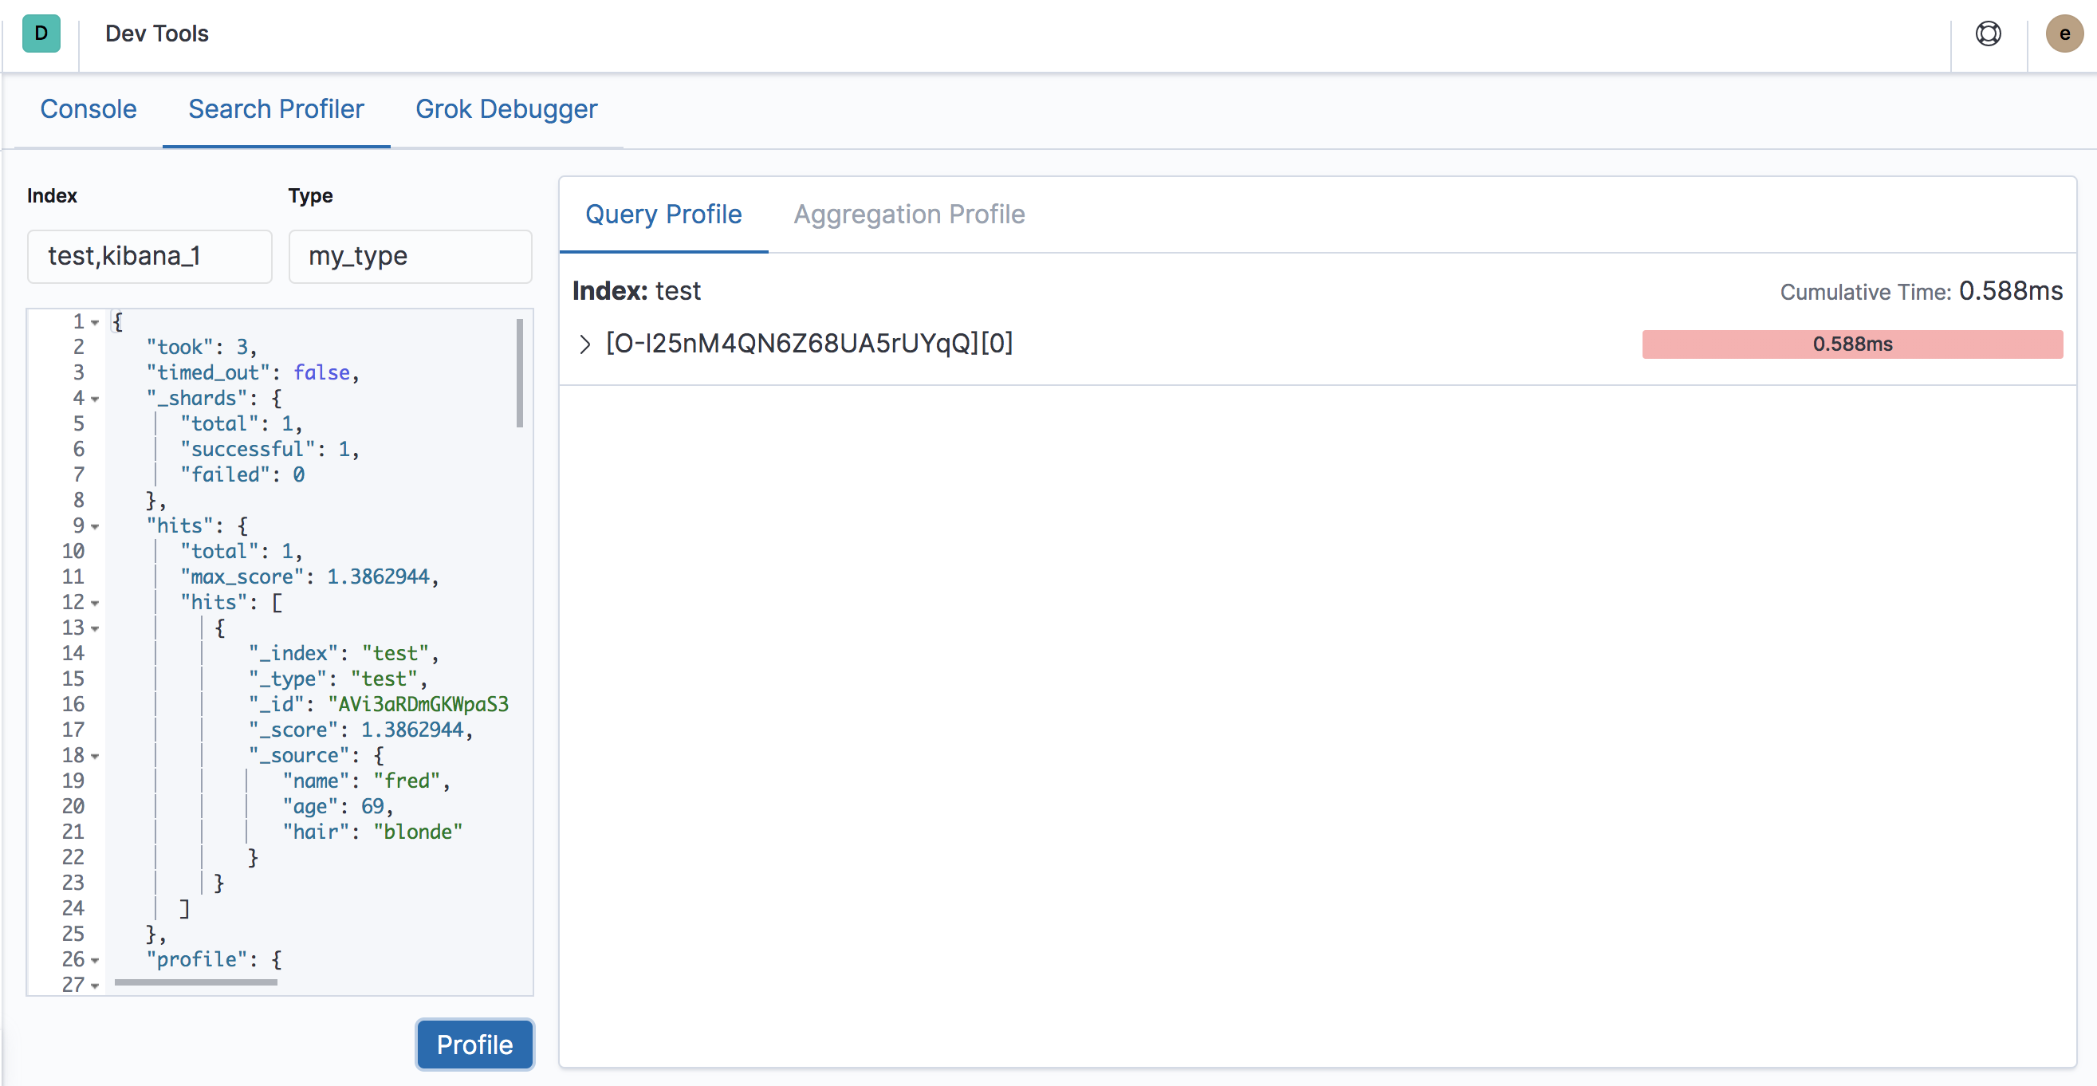Collapse the "hits" array on line 12

coord(95,604)
